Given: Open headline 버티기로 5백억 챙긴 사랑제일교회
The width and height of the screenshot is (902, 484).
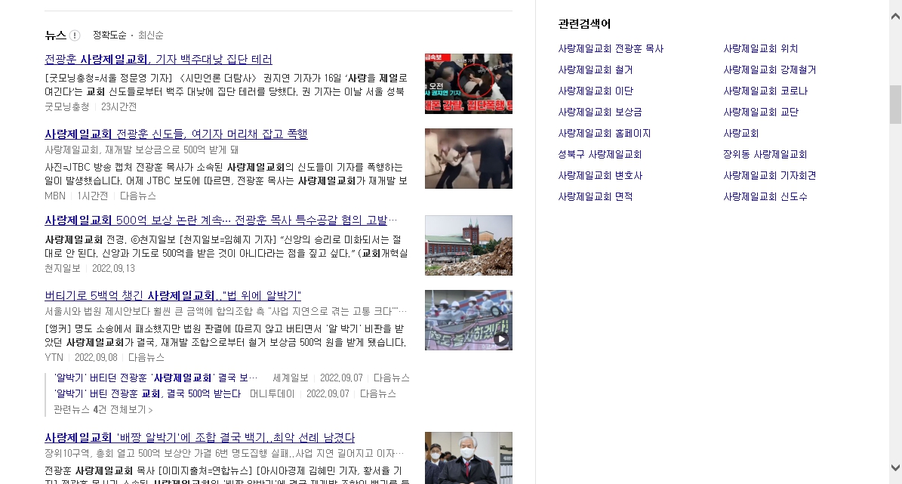Looking at the screenshot, I should tap(173, 296).
